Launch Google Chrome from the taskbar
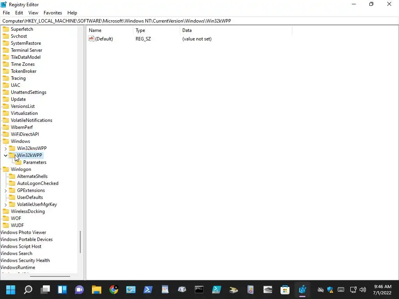The width and height of the screenshot is (399, 299). (x=114, y=289)
